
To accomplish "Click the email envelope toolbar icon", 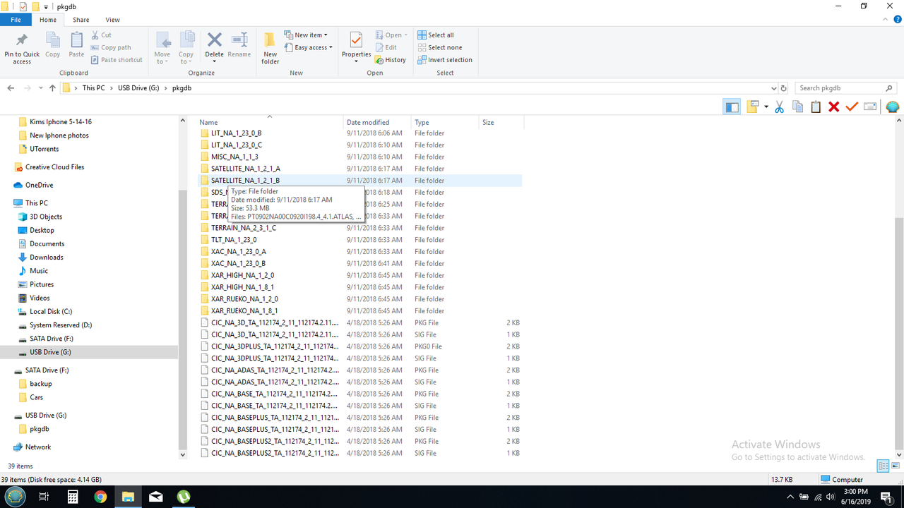I will tap(870, 106).
